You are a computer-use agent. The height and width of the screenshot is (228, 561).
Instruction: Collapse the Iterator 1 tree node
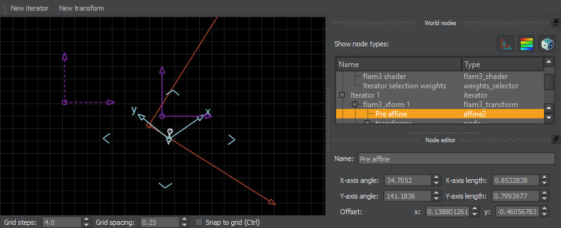click(342, 95)
